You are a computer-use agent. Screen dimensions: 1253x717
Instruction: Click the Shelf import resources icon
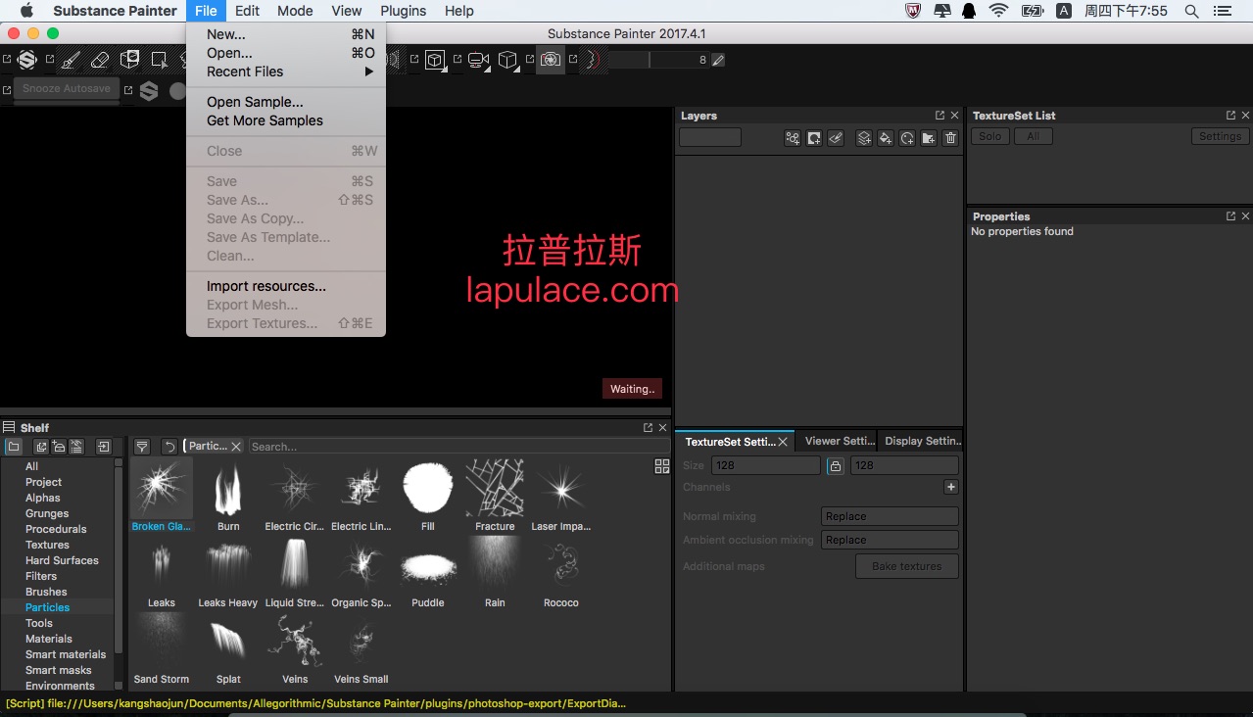[103, 447]
